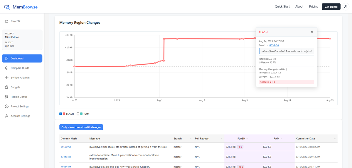This screenshot has height=168, width=352.
Task: Go to the Pricing page
Action: coord(314,7)
